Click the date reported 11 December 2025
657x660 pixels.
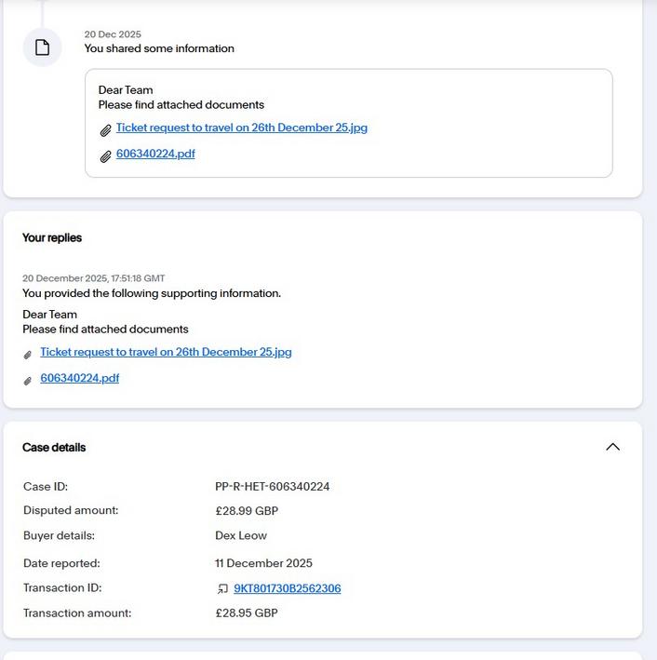pos(263,563)
